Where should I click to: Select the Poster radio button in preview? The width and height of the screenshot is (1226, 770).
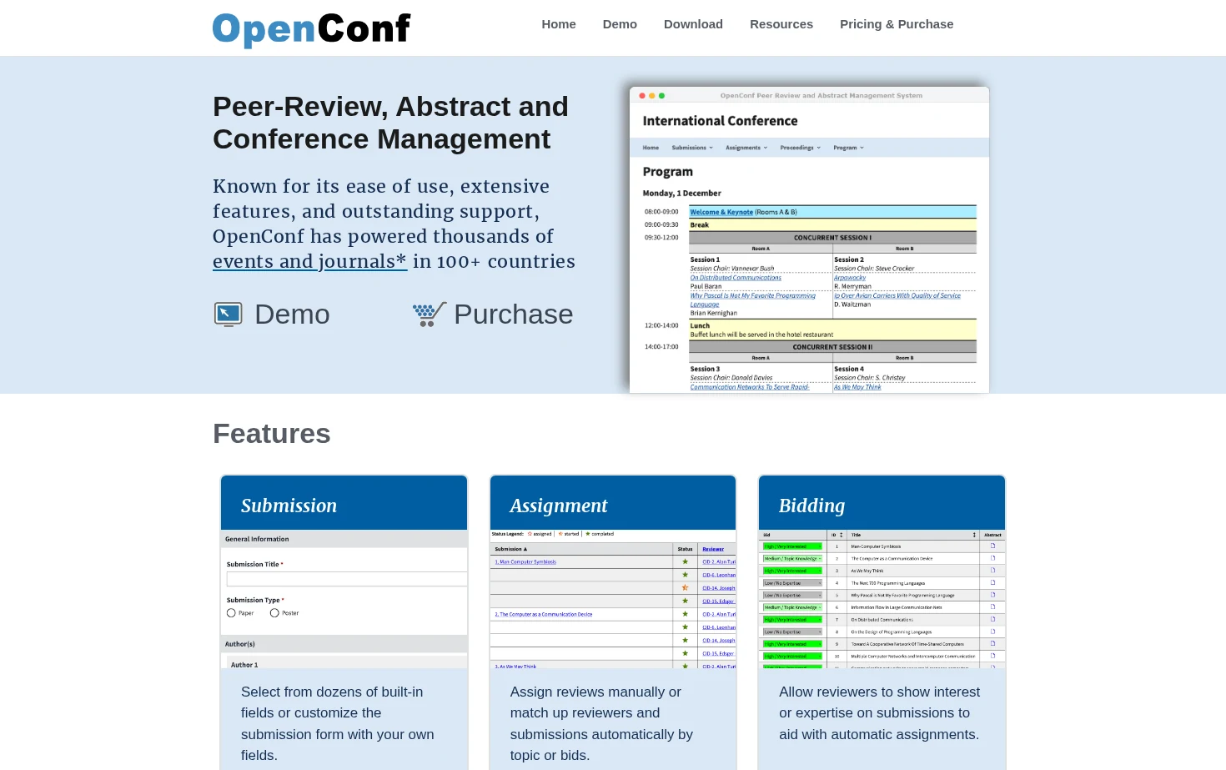pyautogui.click(x=274, y=613)
